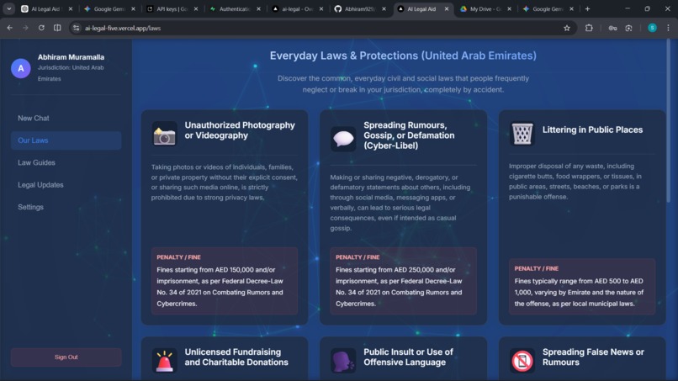Image resolution: width=678 pixels, height=381 pixels.
Task: Click the AED 500 to AED 1,000 penalty box
Action: point(582,286)
